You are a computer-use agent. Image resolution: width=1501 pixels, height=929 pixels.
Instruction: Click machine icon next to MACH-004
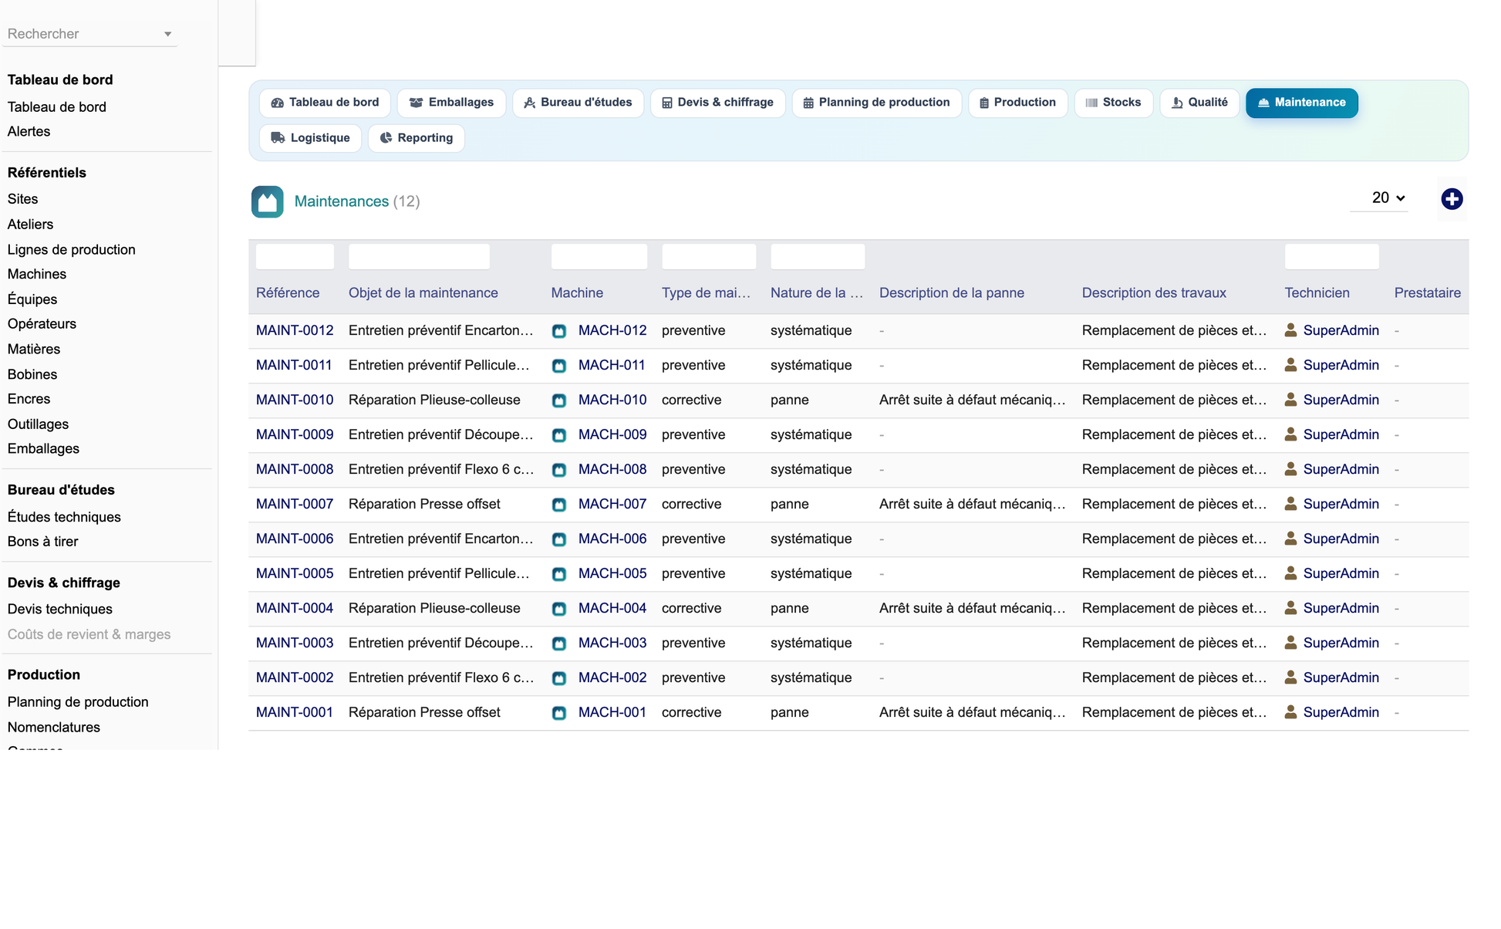[559, 609]
